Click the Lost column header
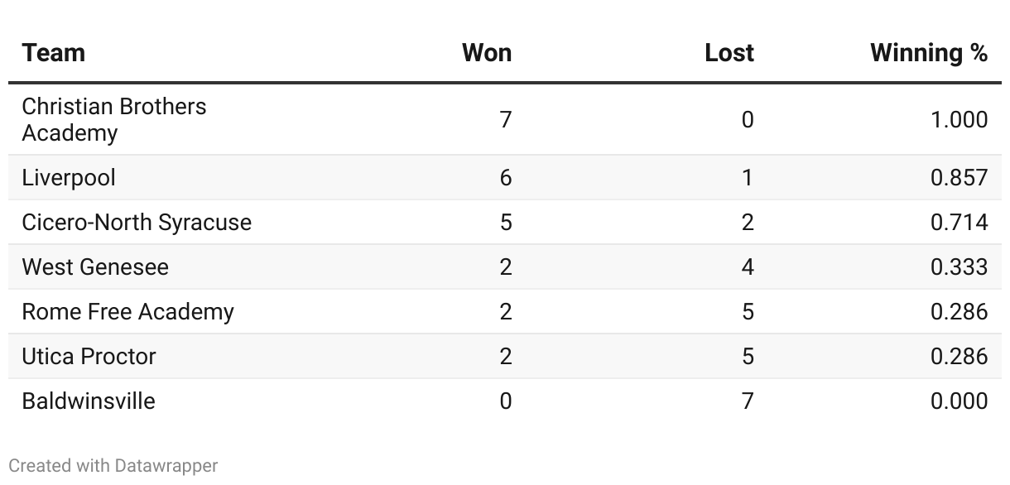 [729, 53]
